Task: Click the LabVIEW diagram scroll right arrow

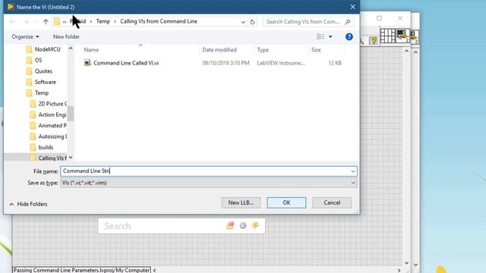Action: pos(399,270)
